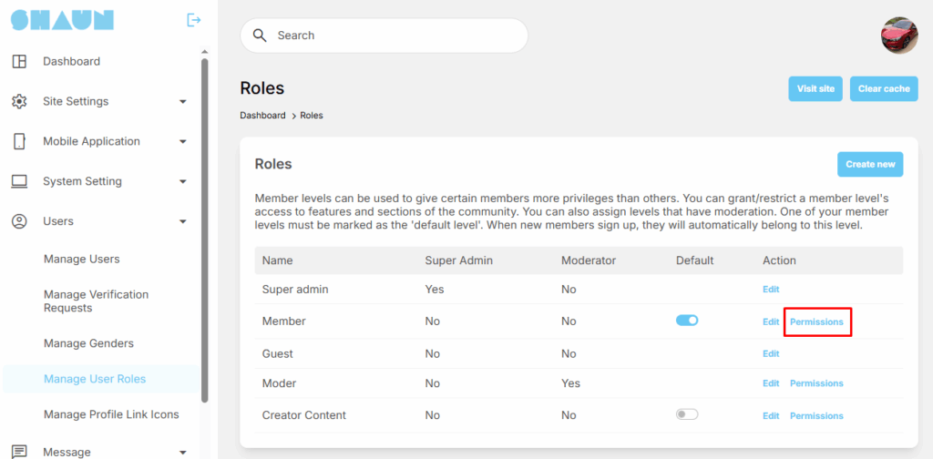Click the System Setting laptop icon
The height and width of the screenshot is (459, 933).
click(19, 181)
